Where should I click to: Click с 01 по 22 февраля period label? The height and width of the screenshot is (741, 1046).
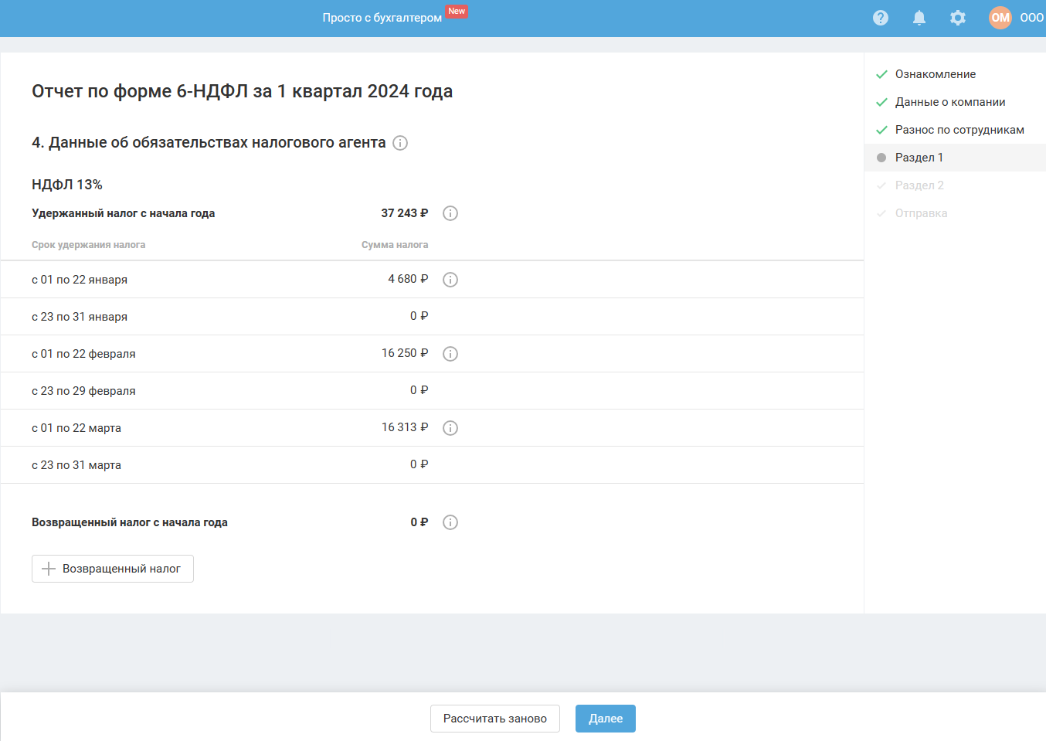coord(83,354)
